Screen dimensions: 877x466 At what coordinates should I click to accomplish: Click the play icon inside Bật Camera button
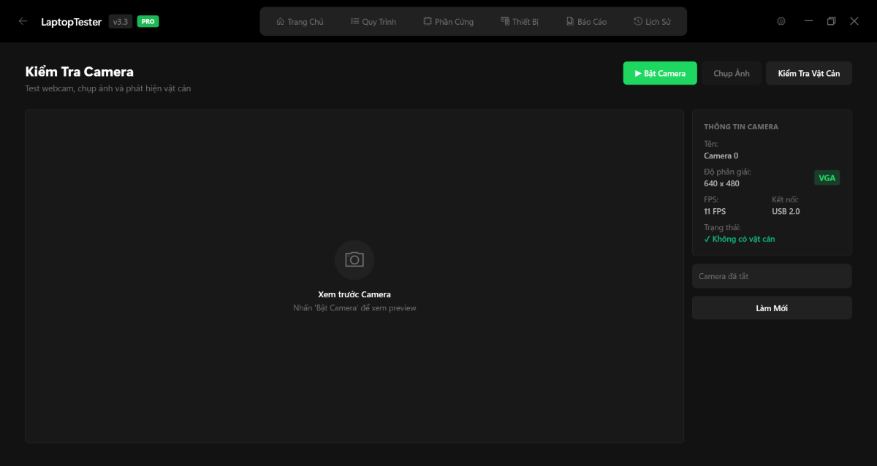coord(639,73)
